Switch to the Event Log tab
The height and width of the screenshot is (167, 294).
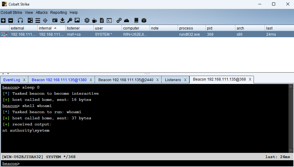coord(12,80)
